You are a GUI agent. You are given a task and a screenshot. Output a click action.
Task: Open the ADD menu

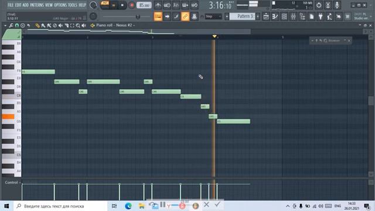tap(25, 5)
